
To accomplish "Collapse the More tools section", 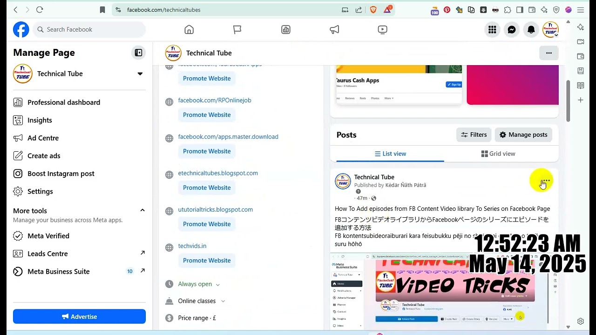I will pos(142,210).
